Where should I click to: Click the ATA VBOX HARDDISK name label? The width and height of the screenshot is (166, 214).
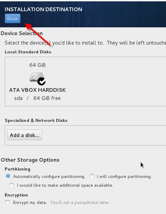coord(37,90)
